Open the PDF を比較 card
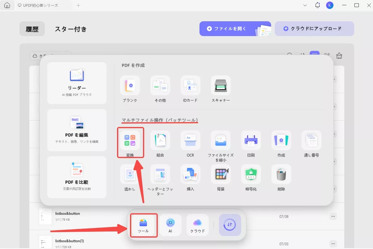This screenshot has width=373, height=249. coord(77,177)
